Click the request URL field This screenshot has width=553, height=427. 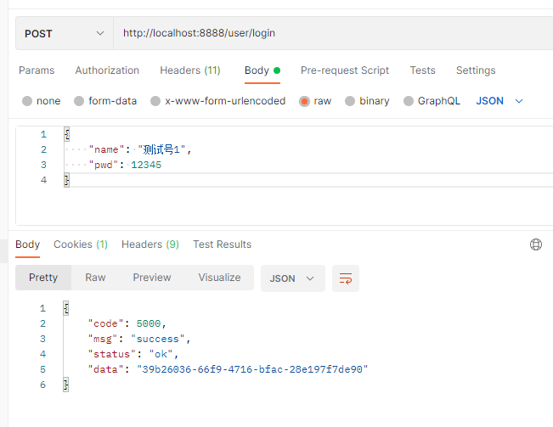pyautogui.click(x=333, y=33)
